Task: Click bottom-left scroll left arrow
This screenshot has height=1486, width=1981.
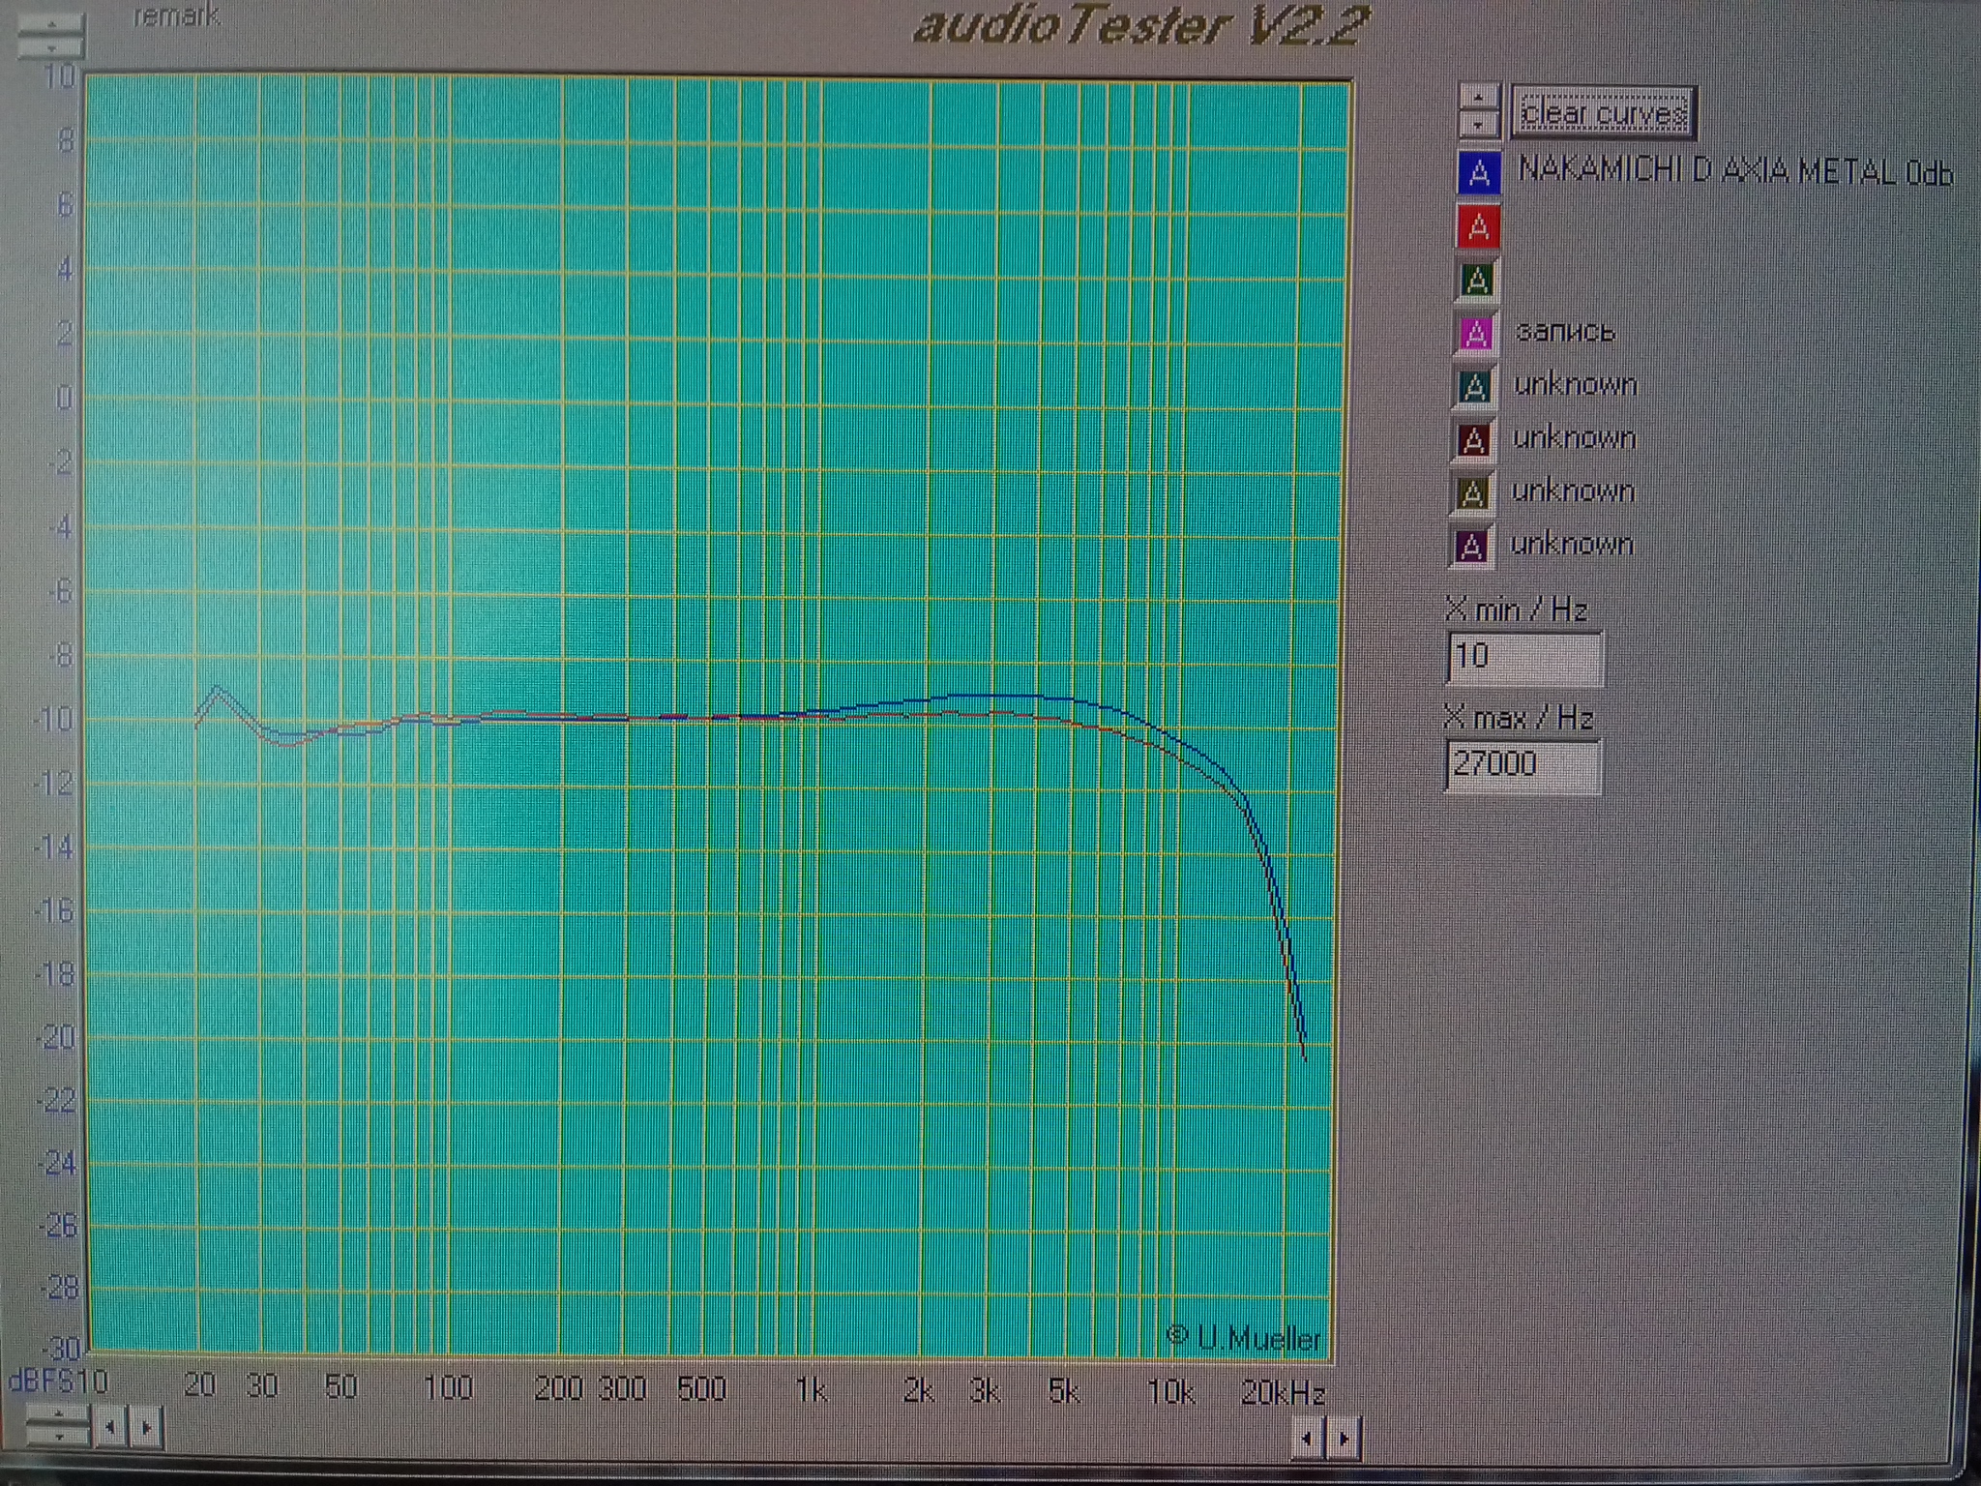Action: 110,1427
